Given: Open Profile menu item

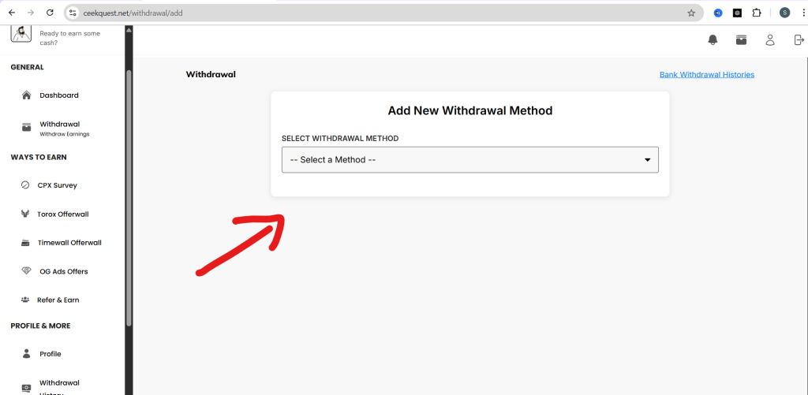Looking at the screenshot, I should point(50,354).
